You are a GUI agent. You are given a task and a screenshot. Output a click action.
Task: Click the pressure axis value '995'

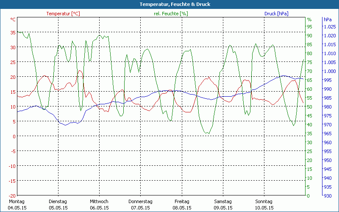(328, 80)
